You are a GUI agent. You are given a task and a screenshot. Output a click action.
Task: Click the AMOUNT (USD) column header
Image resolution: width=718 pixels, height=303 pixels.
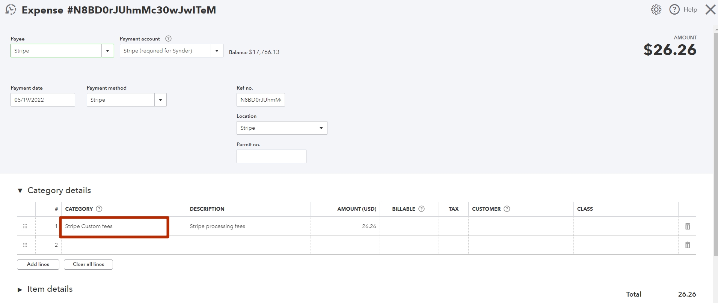(357, 209)
